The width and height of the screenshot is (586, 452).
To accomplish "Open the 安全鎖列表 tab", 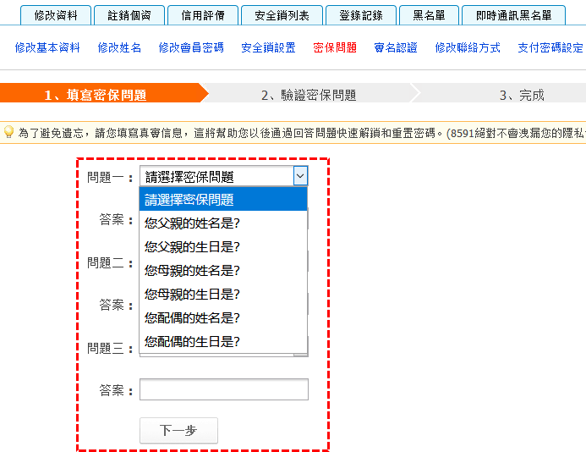I will (282, 15).
